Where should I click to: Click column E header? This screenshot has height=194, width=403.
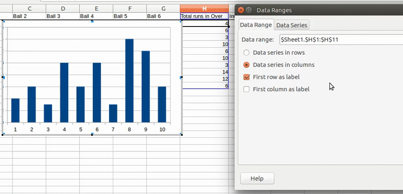(96, 8)
